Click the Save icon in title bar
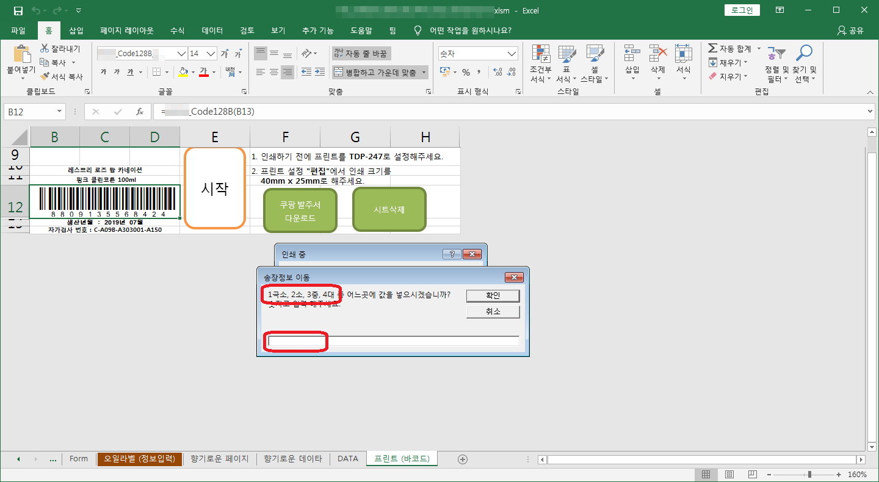 click(x=18, y=10)
